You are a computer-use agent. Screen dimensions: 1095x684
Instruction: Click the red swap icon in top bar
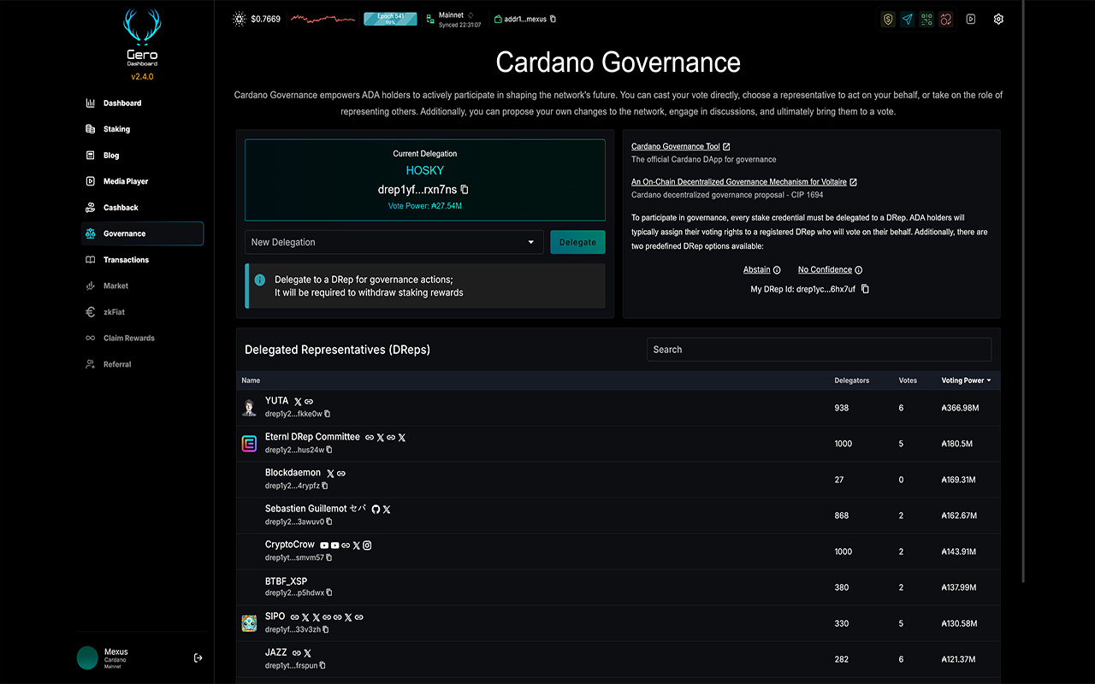pos(946,19)
